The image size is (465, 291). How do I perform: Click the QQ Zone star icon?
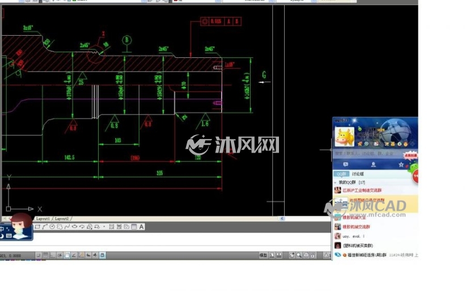[x=360, y=144]
